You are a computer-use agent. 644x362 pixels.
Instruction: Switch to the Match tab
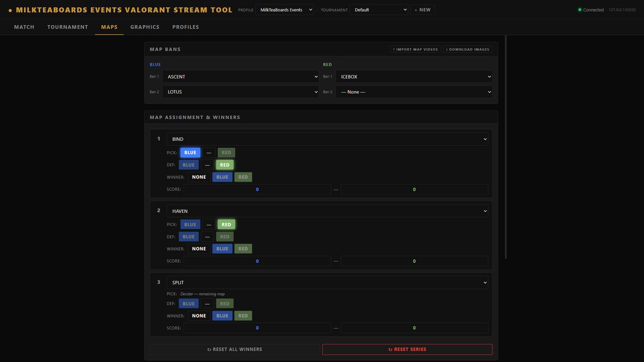click(24, 27)
